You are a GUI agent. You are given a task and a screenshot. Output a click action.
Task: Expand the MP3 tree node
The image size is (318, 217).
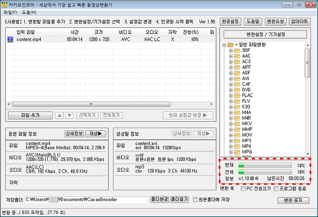(231, 141)
